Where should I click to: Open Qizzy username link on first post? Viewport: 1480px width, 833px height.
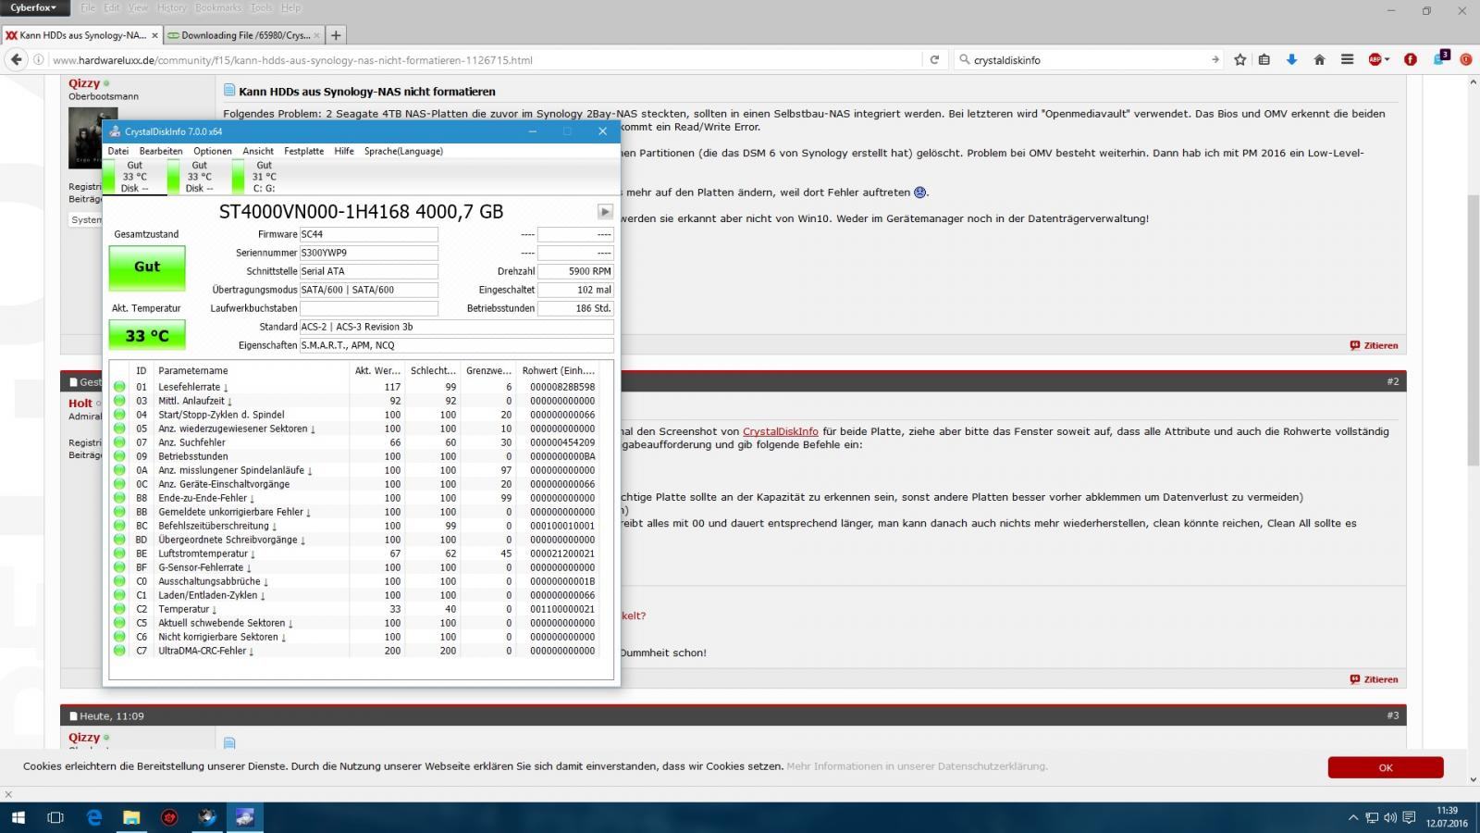pyautogui.click(x=84, y=83)
